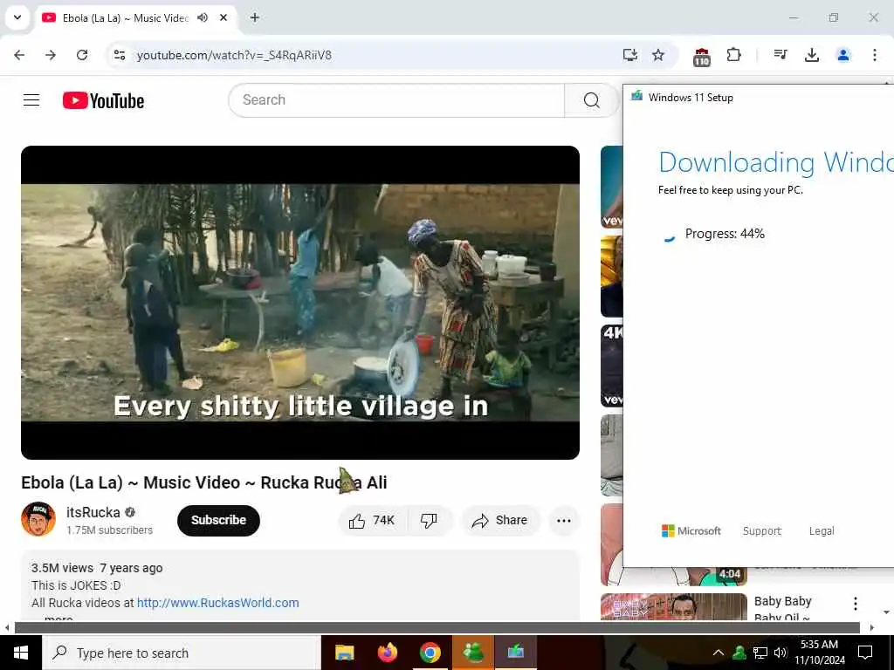
Task: Switch to Chrome in taskbar
Action: tap(430, 653)
